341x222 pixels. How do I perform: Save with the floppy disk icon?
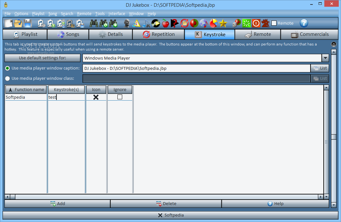pos(28,23)
